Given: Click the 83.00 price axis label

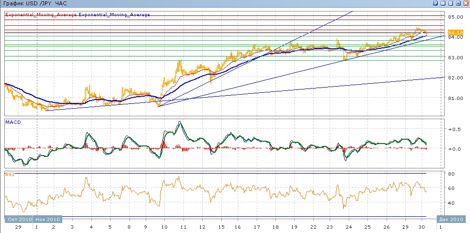Looking at the screenshot, I should pyautogui.click(x=455, y=57).
